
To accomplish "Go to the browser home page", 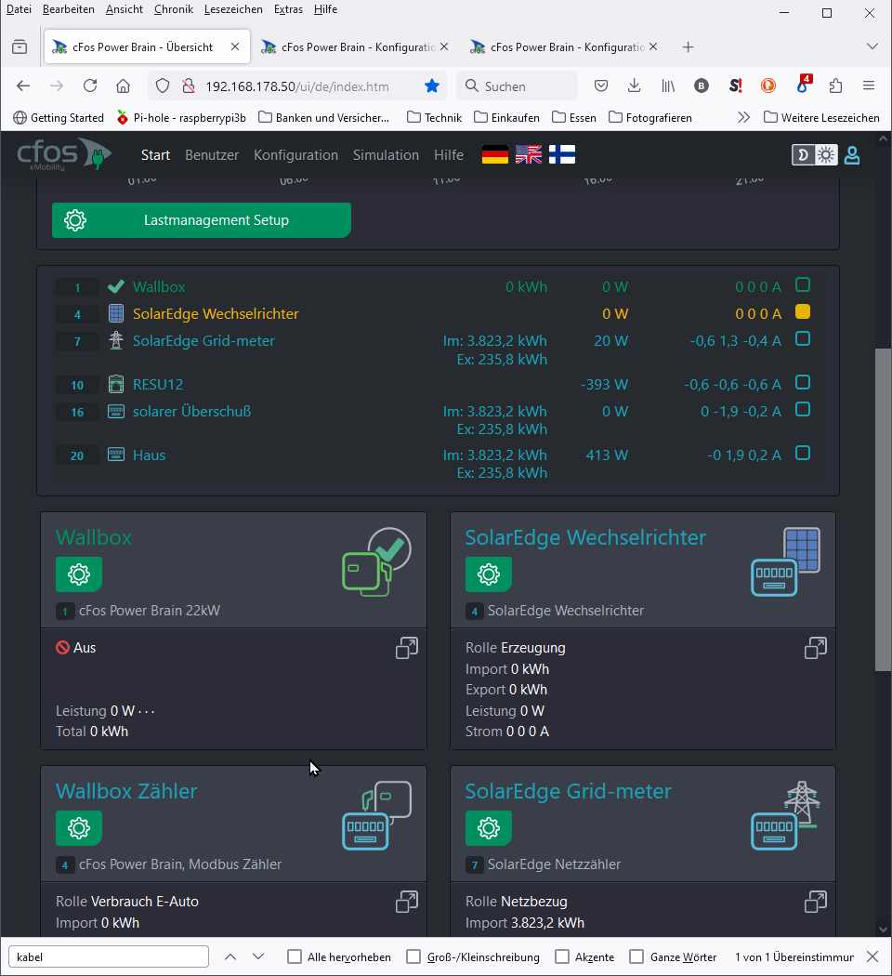I will tap(124, 86).
